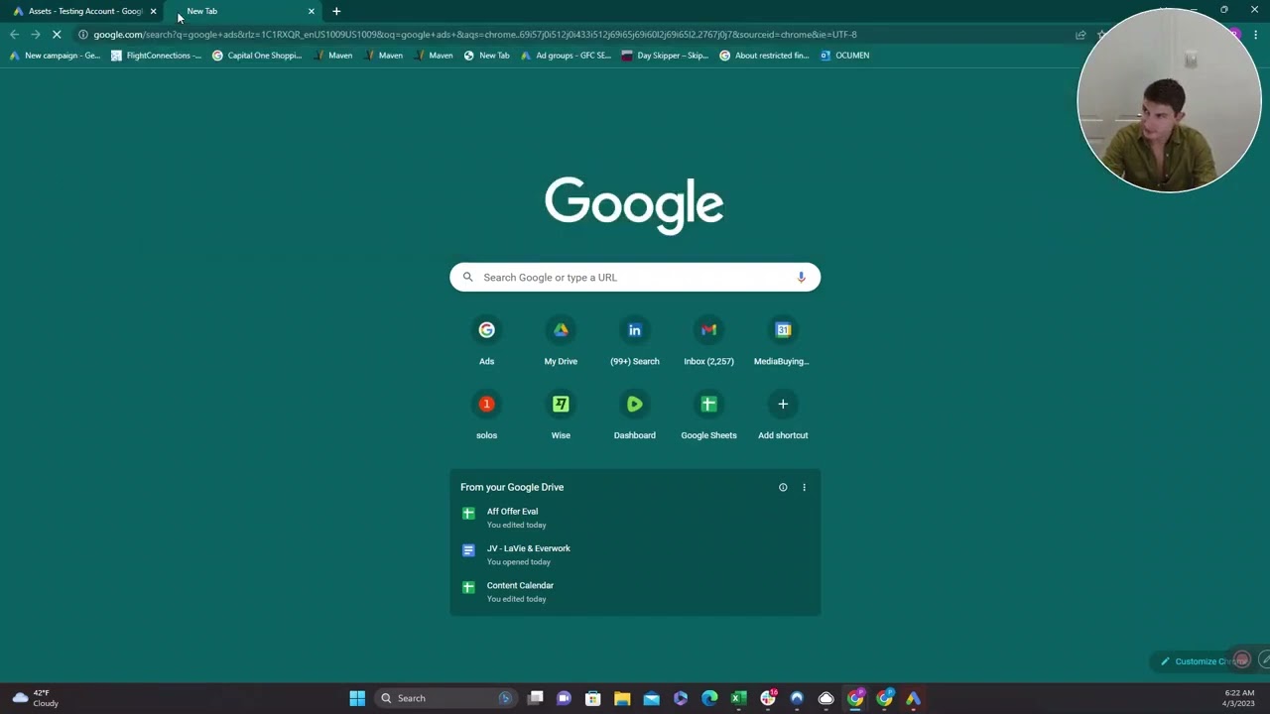The height and width of the screenshot is (714, 1270).
Task: Open Day Skipper bookmark
Action: [665, 56]
